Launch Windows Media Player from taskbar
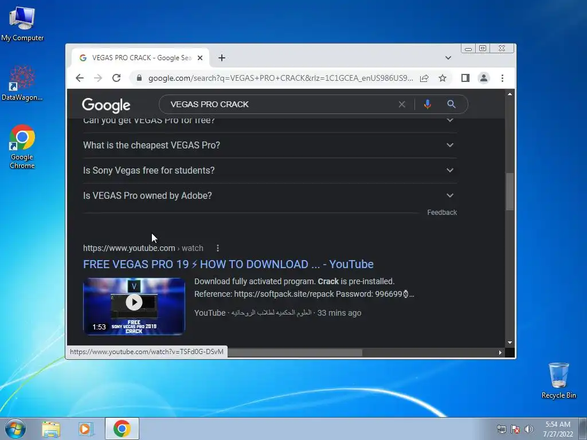 [86, 429]
